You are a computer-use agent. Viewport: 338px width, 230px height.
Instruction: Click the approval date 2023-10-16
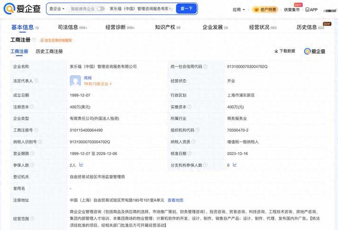(x=237, y=154)
